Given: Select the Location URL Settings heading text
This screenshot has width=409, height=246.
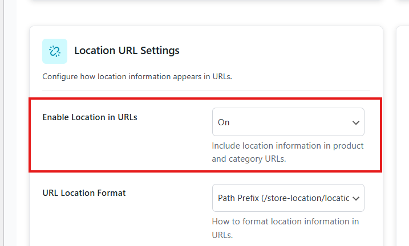Looking at the screenshot, I should pos(127,51).
